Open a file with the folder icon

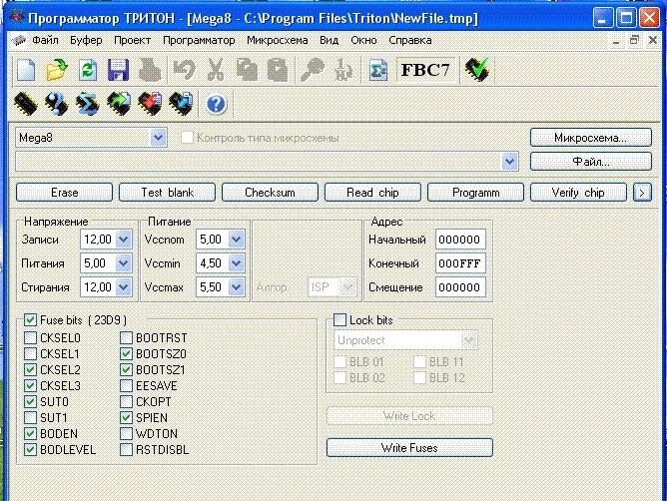pos(57,70)
